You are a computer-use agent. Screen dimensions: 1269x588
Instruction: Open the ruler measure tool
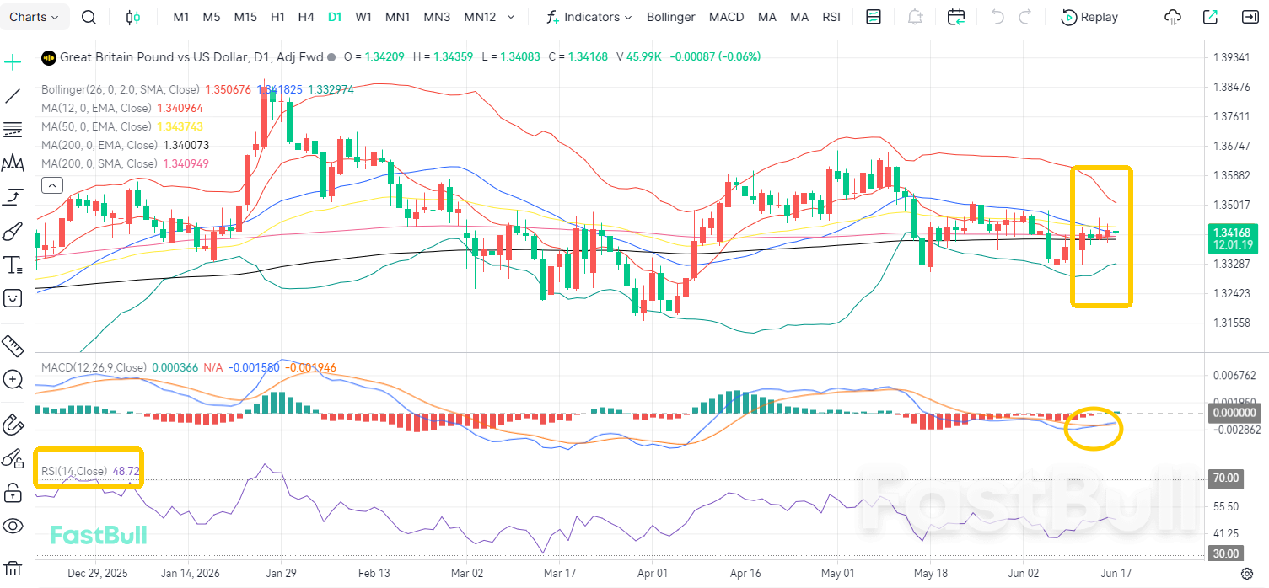[13, 345]
